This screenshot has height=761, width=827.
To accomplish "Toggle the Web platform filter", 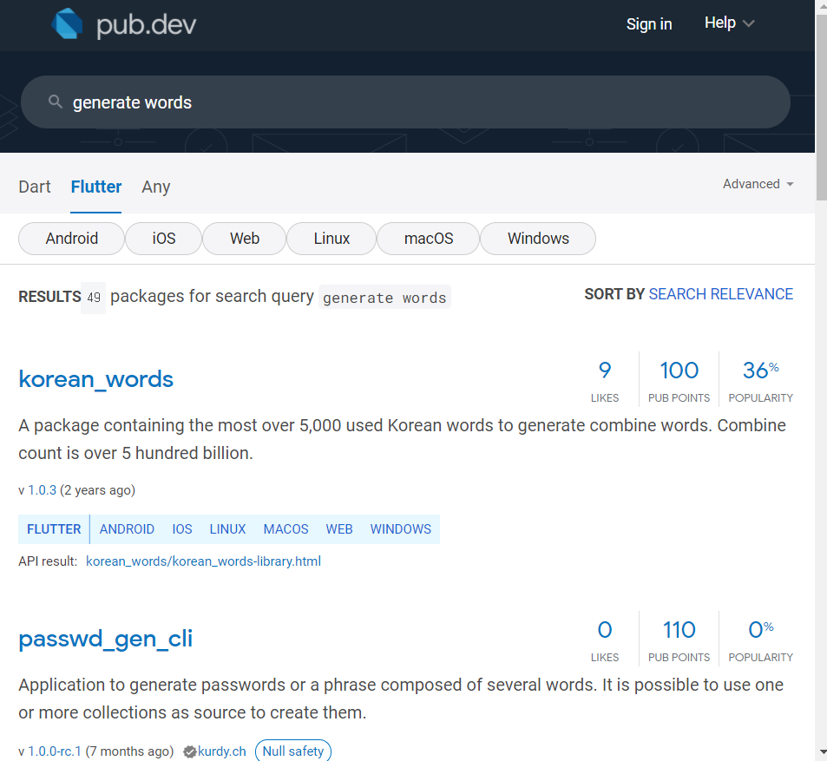I will point(244,239).
